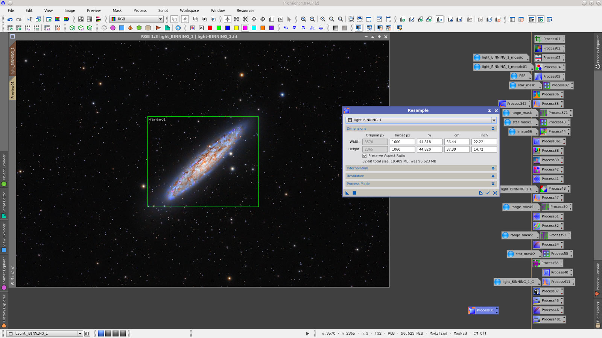The height and width of the screenshot is (338, 602).
Task: Create new instance with Resample's blue triangle icon
Action: (x=347, y=193)
